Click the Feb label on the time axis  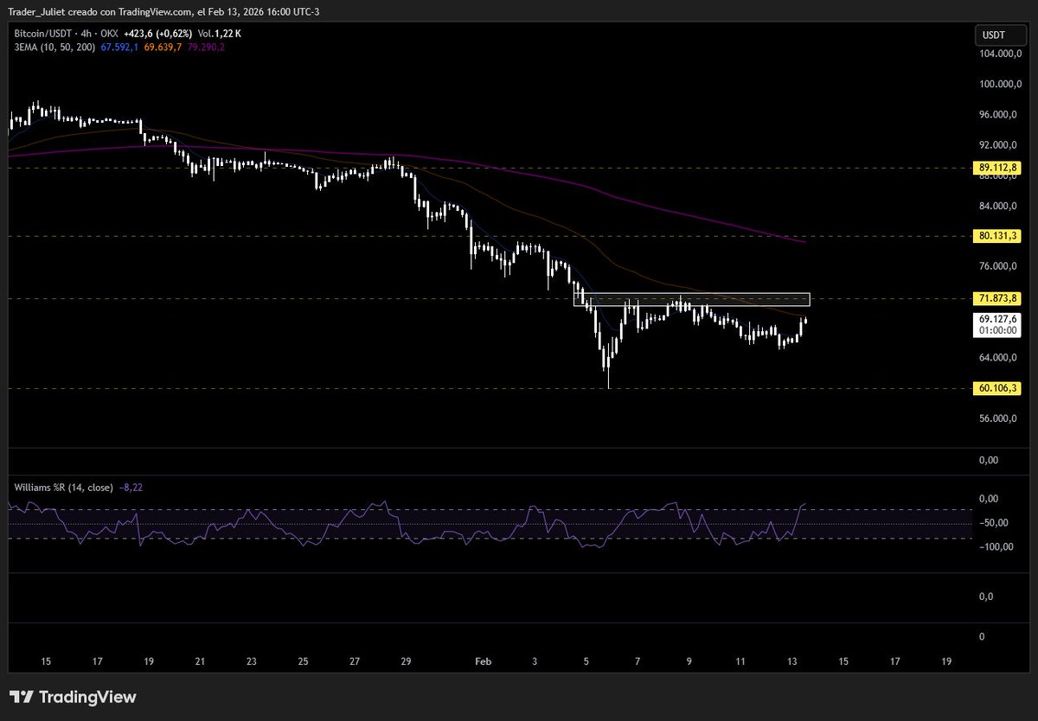(x=483, y=661)
